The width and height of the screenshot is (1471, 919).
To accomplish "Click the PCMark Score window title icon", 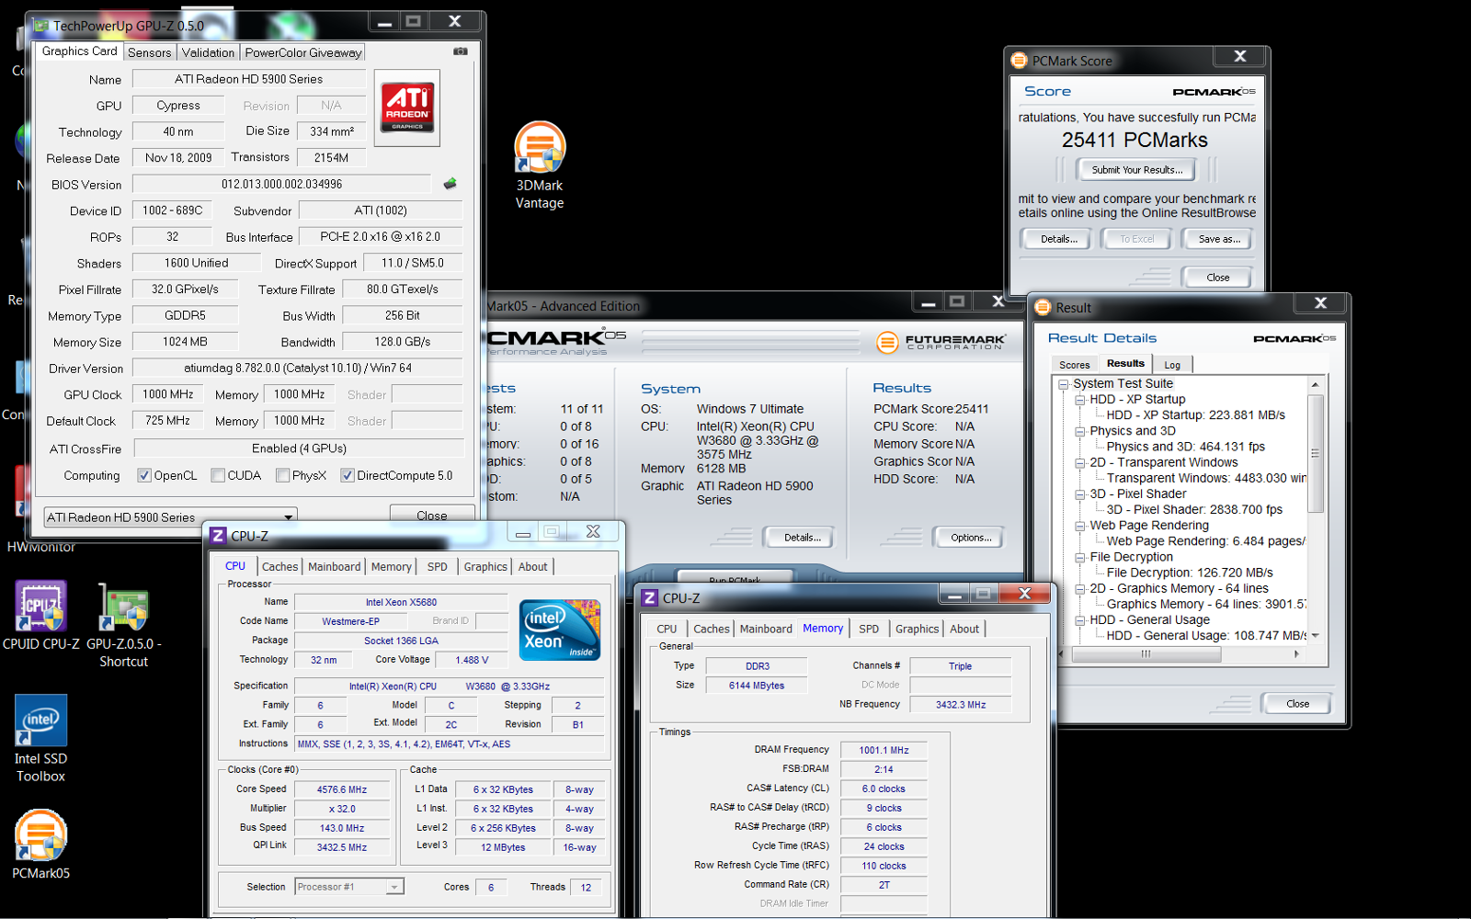I will pos(1019,61).
